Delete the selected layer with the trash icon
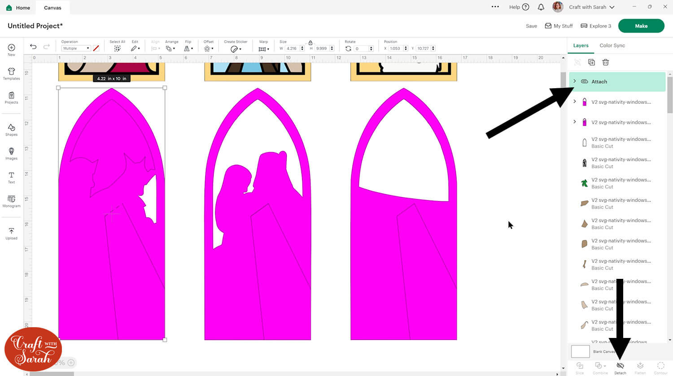Screen dimensions: 673x376 pyautogui.click(x=605, y=62)
